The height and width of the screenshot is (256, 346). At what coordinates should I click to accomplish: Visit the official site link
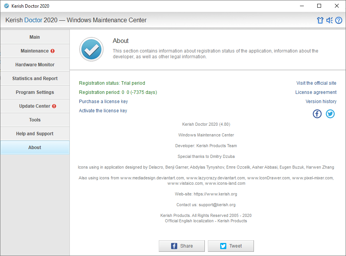(316, 83)
